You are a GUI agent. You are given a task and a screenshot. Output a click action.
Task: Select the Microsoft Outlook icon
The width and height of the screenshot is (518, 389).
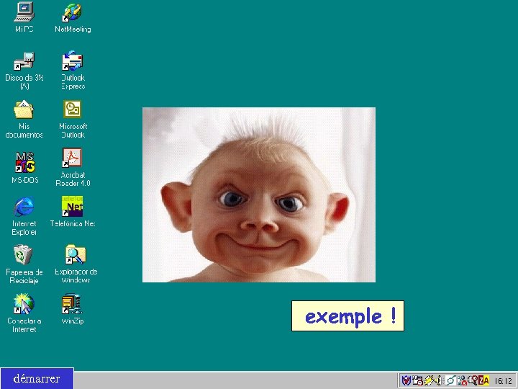(73, 120)
